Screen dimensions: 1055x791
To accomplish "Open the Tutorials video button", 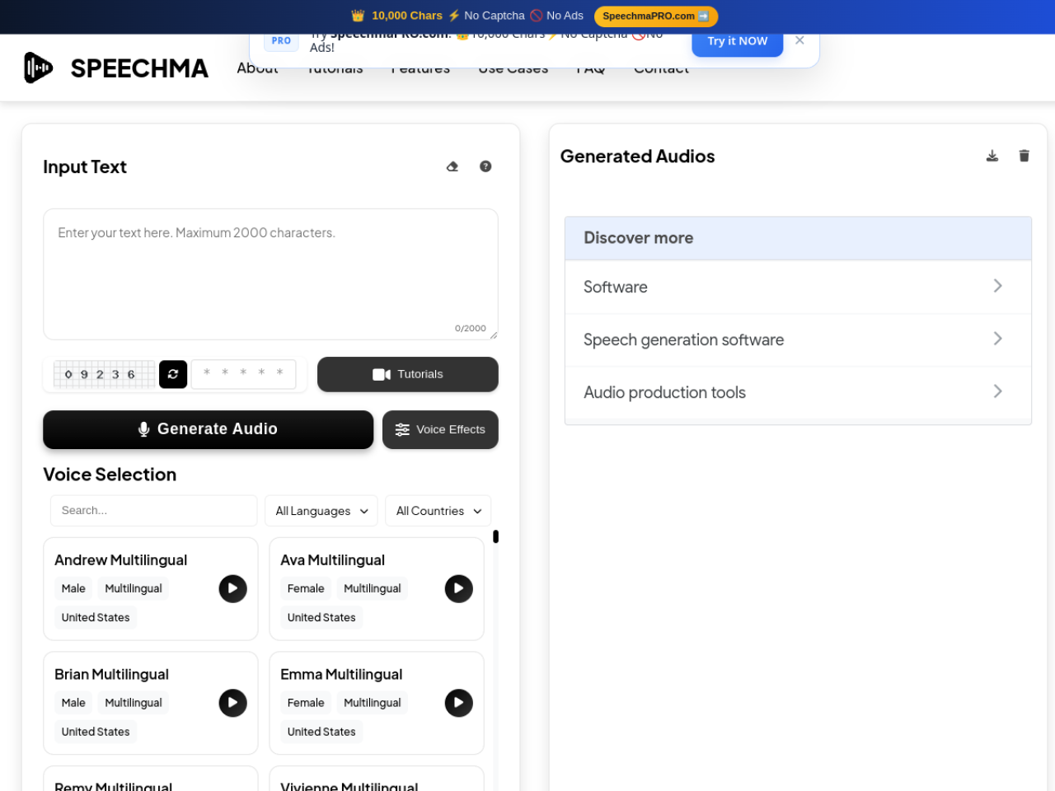I will pyautogui.click(x=407, y=374).
